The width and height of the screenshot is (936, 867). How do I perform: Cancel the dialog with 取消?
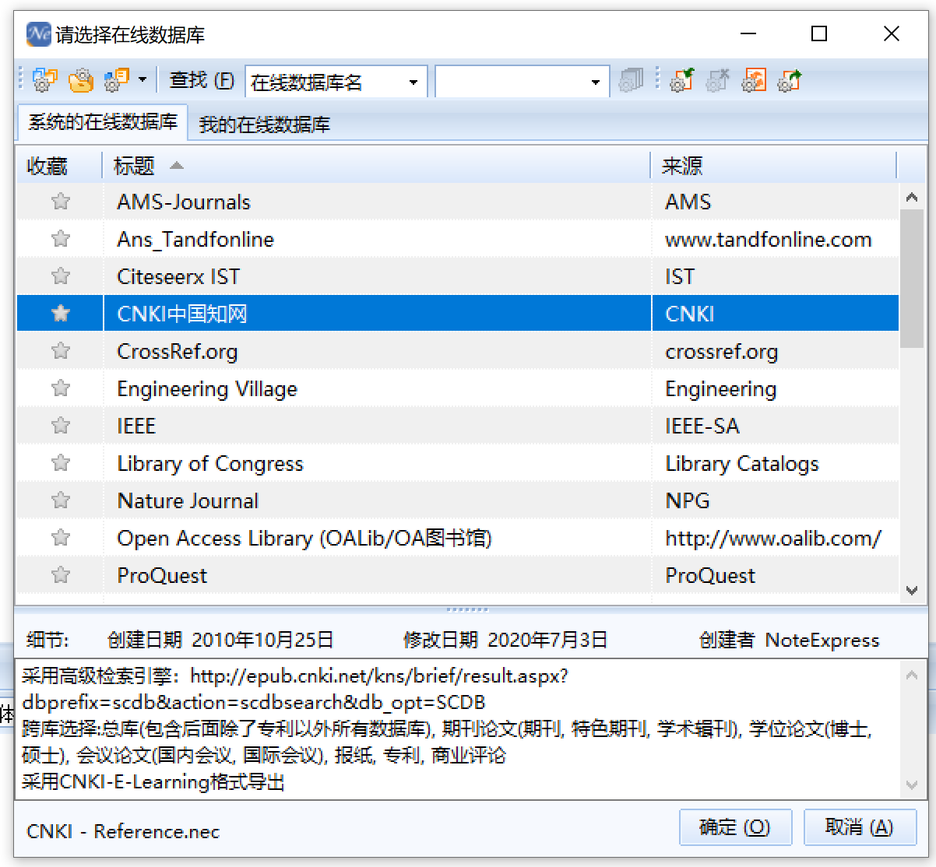pos(860,827)
